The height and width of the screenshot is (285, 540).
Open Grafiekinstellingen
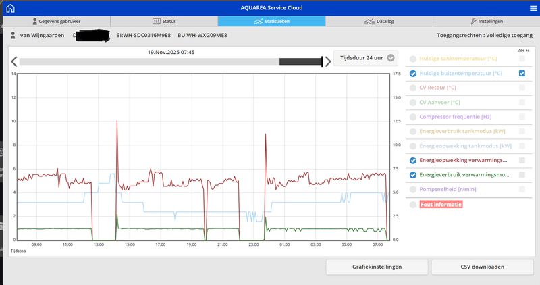[377, 267]
